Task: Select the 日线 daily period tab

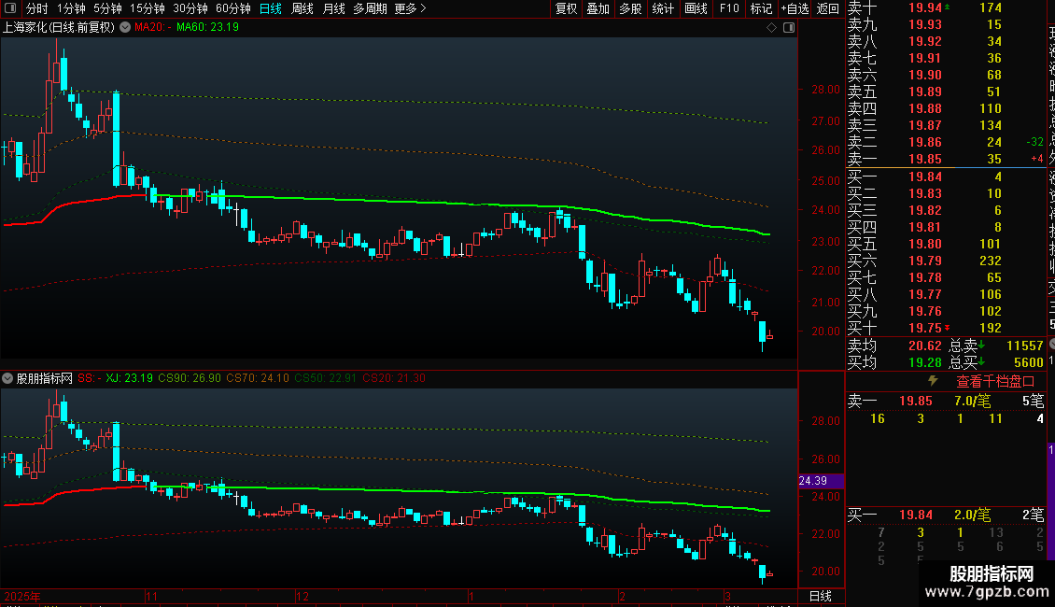Action: [271, 8]
